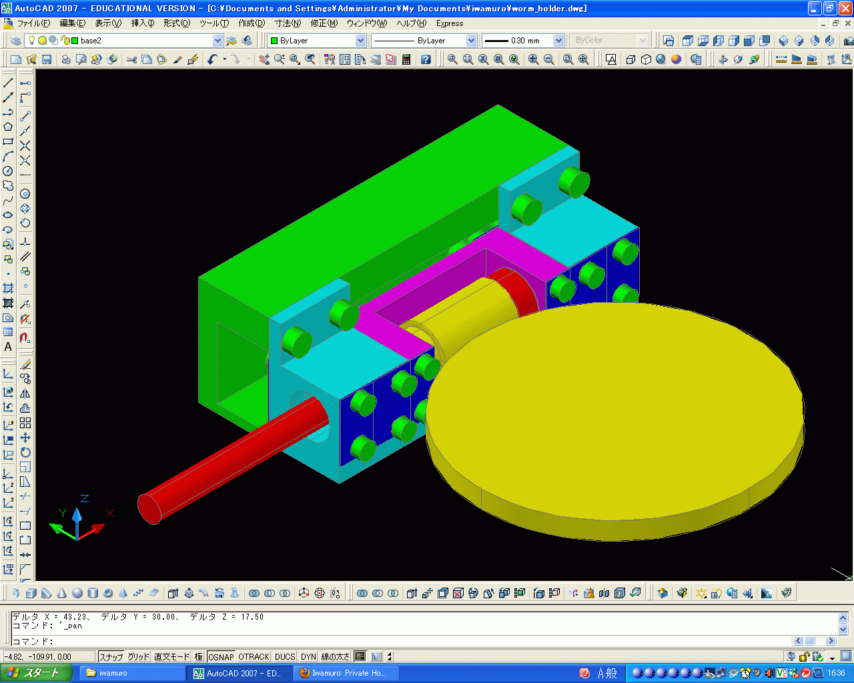Toggle the グリッド grid mode button
This screenshot has width=854, height=683.
click(x=138, y=657)
